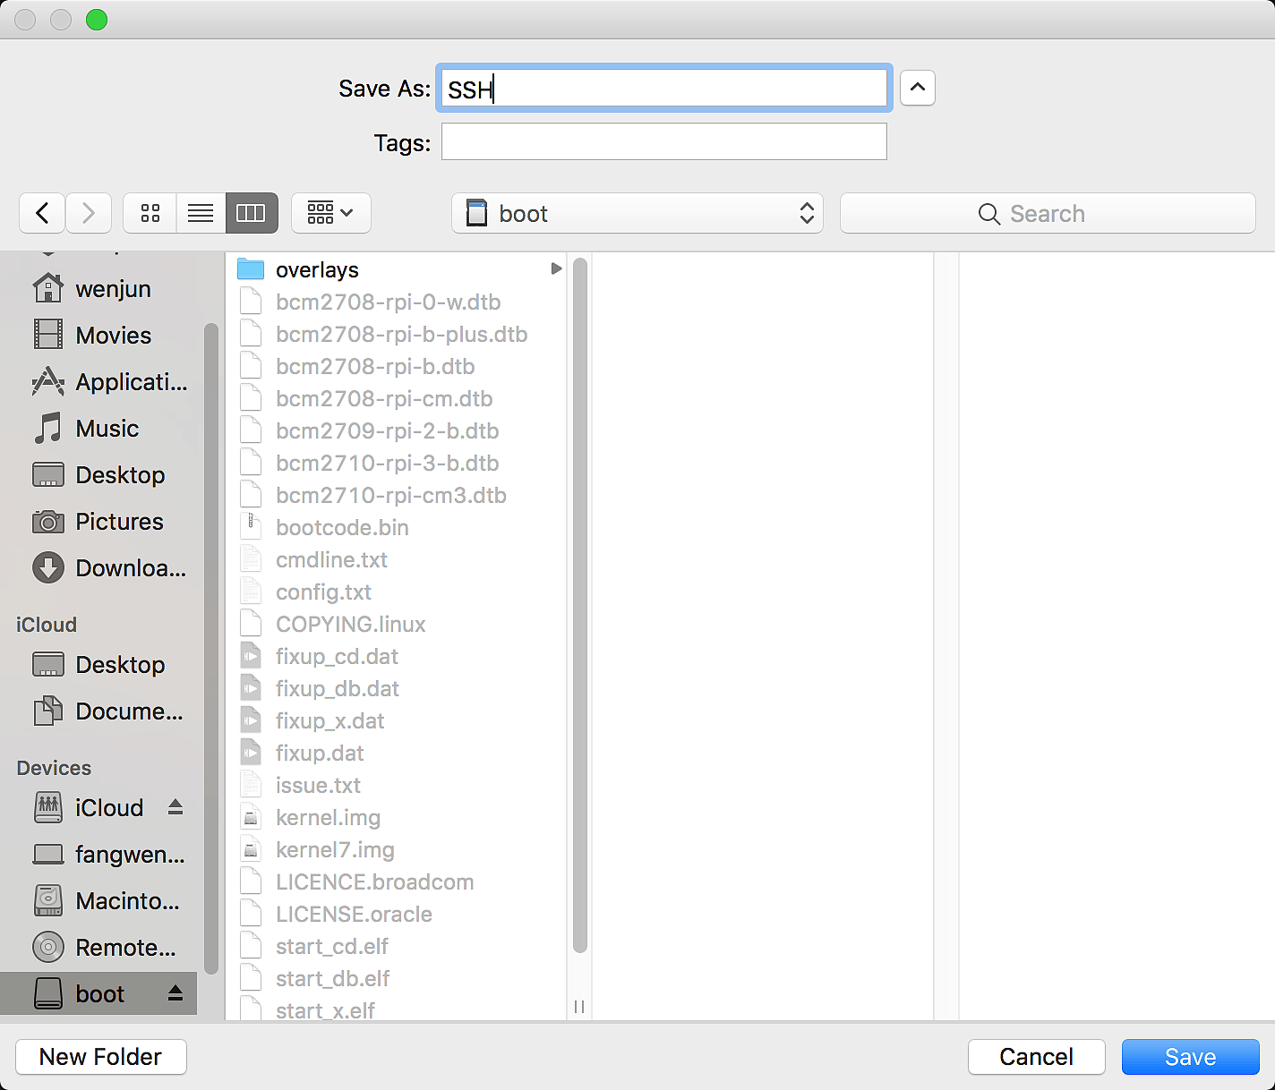This screenshot has height=1090, width=1275.
Task: Select column view mode
Action: [x=251, y=213]
